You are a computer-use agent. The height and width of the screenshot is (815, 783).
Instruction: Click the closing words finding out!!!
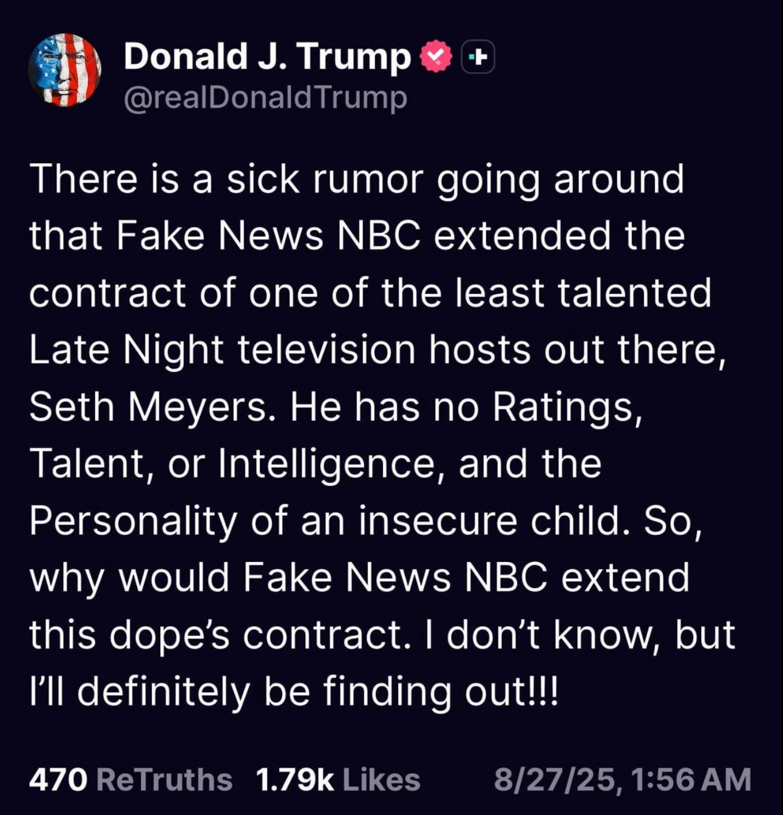[x=440, y=692]
